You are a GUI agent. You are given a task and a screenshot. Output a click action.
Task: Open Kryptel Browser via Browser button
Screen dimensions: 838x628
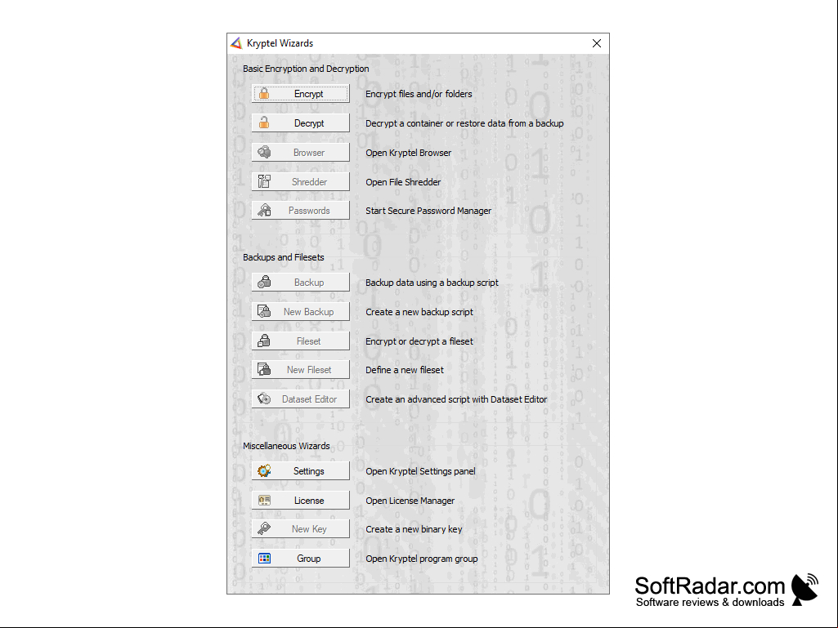[300, 152]
